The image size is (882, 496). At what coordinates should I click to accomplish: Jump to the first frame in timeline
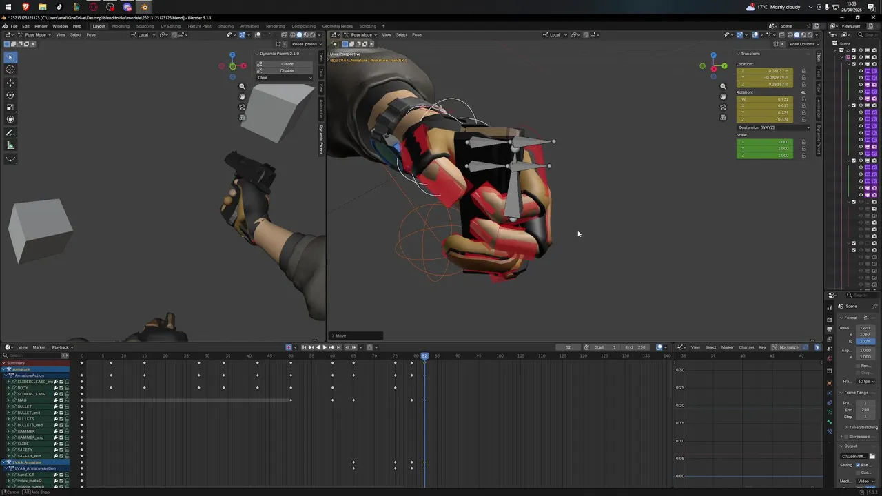click(304, 347)
